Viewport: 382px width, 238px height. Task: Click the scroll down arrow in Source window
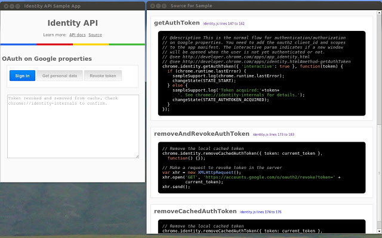[x=380, y=231]
